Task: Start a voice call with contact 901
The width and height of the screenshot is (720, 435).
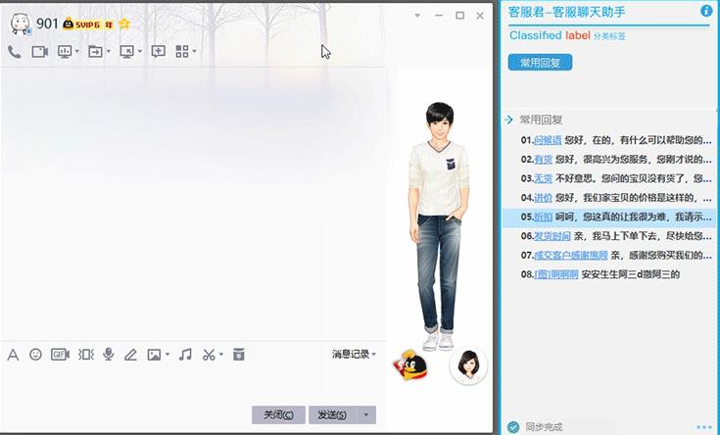Action: tap(15, 52)
